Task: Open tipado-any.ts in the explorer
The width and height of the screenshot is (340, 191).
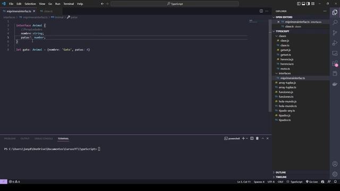Action: [x=287, y=111]
